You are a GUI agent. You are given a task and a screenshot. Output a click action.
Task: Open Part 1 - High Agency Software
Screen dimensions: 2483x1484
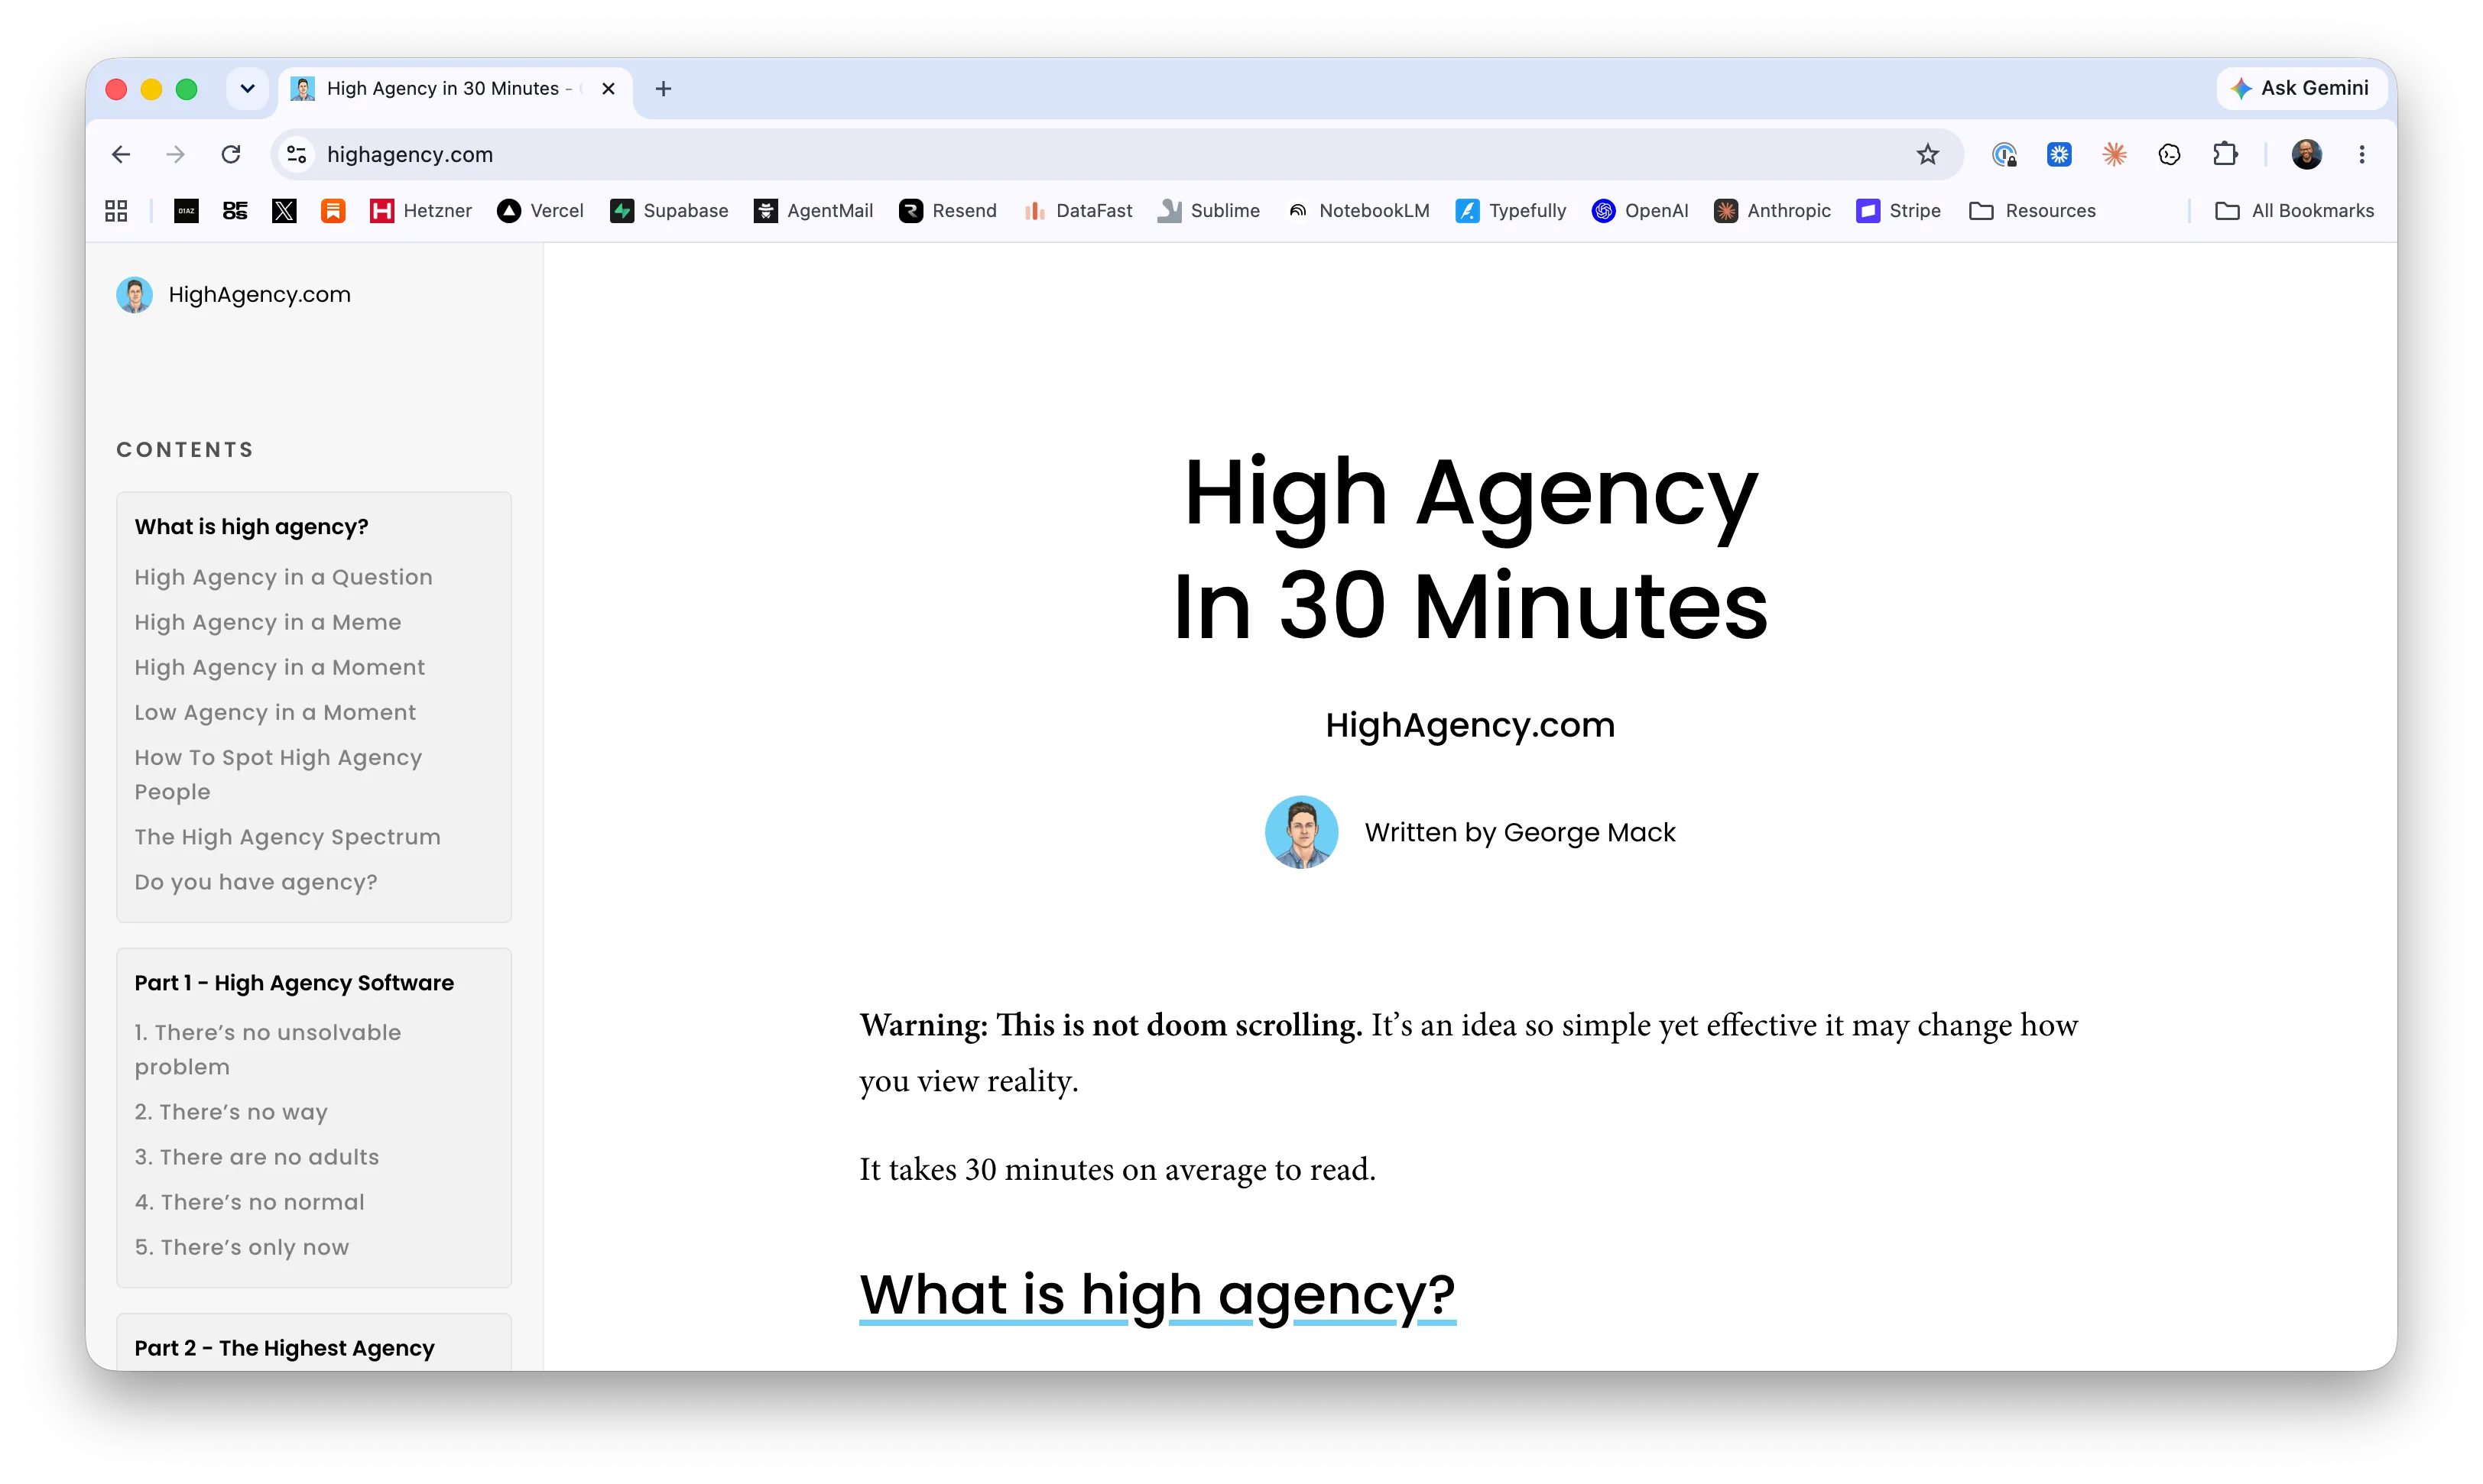point(294,982)
